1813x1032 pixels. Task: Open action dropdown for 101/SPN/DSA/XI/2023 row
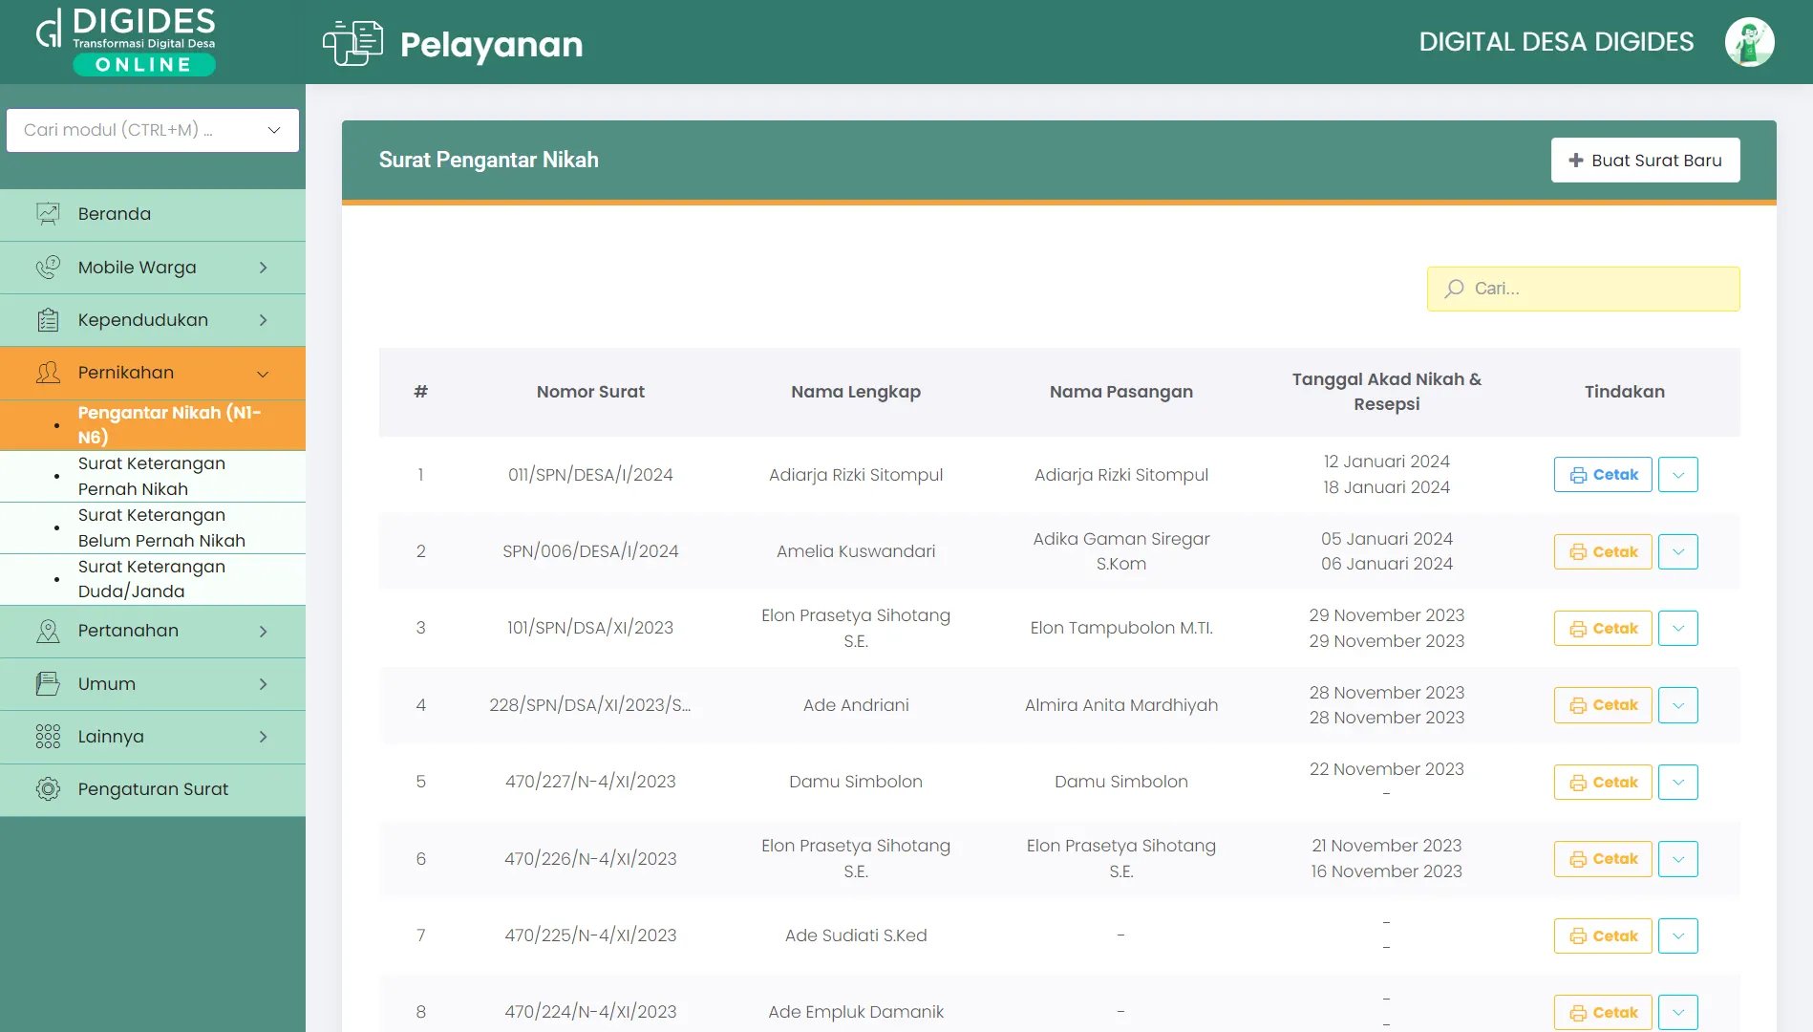coord(1678,628)
